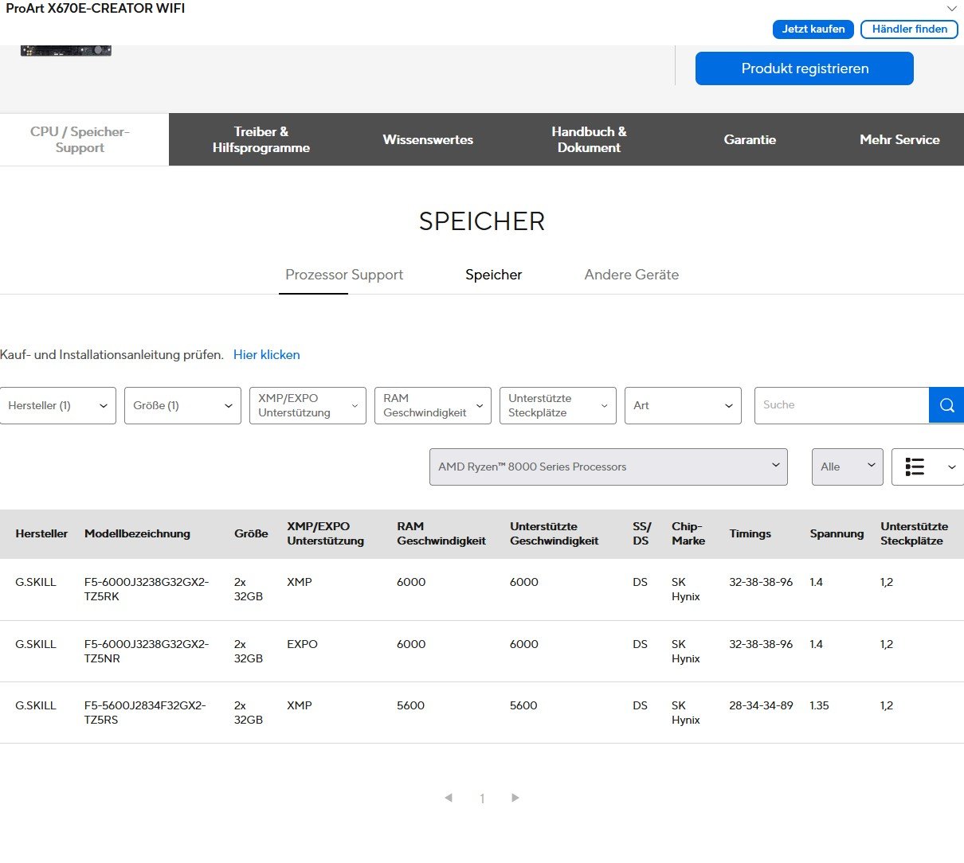Click the Hersteller column header

click(41, 533)
